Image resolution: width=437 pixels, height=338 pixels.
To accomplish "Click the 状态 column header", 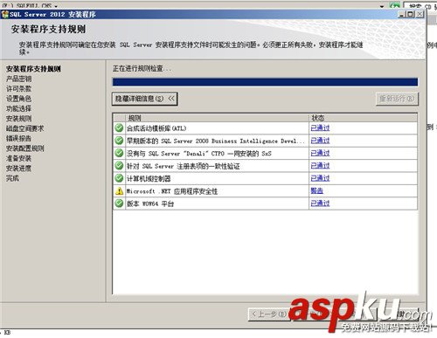I will pyautogui.click(x=363, y=118).
